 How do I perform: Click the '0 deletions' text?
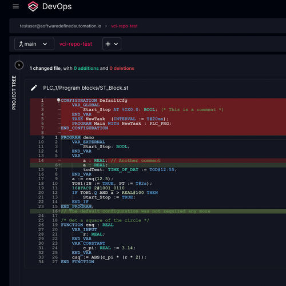[x=122, y=68]
